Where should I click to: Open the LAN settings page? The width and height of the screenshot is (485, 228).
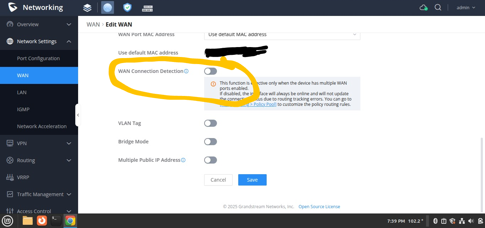22,92
